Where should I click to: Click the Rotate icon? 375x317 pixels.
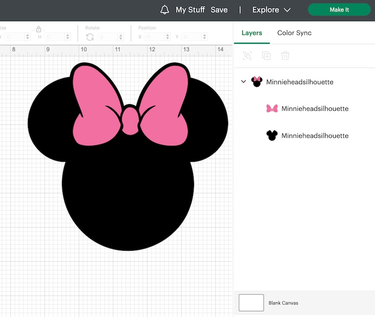coord(90,37)
